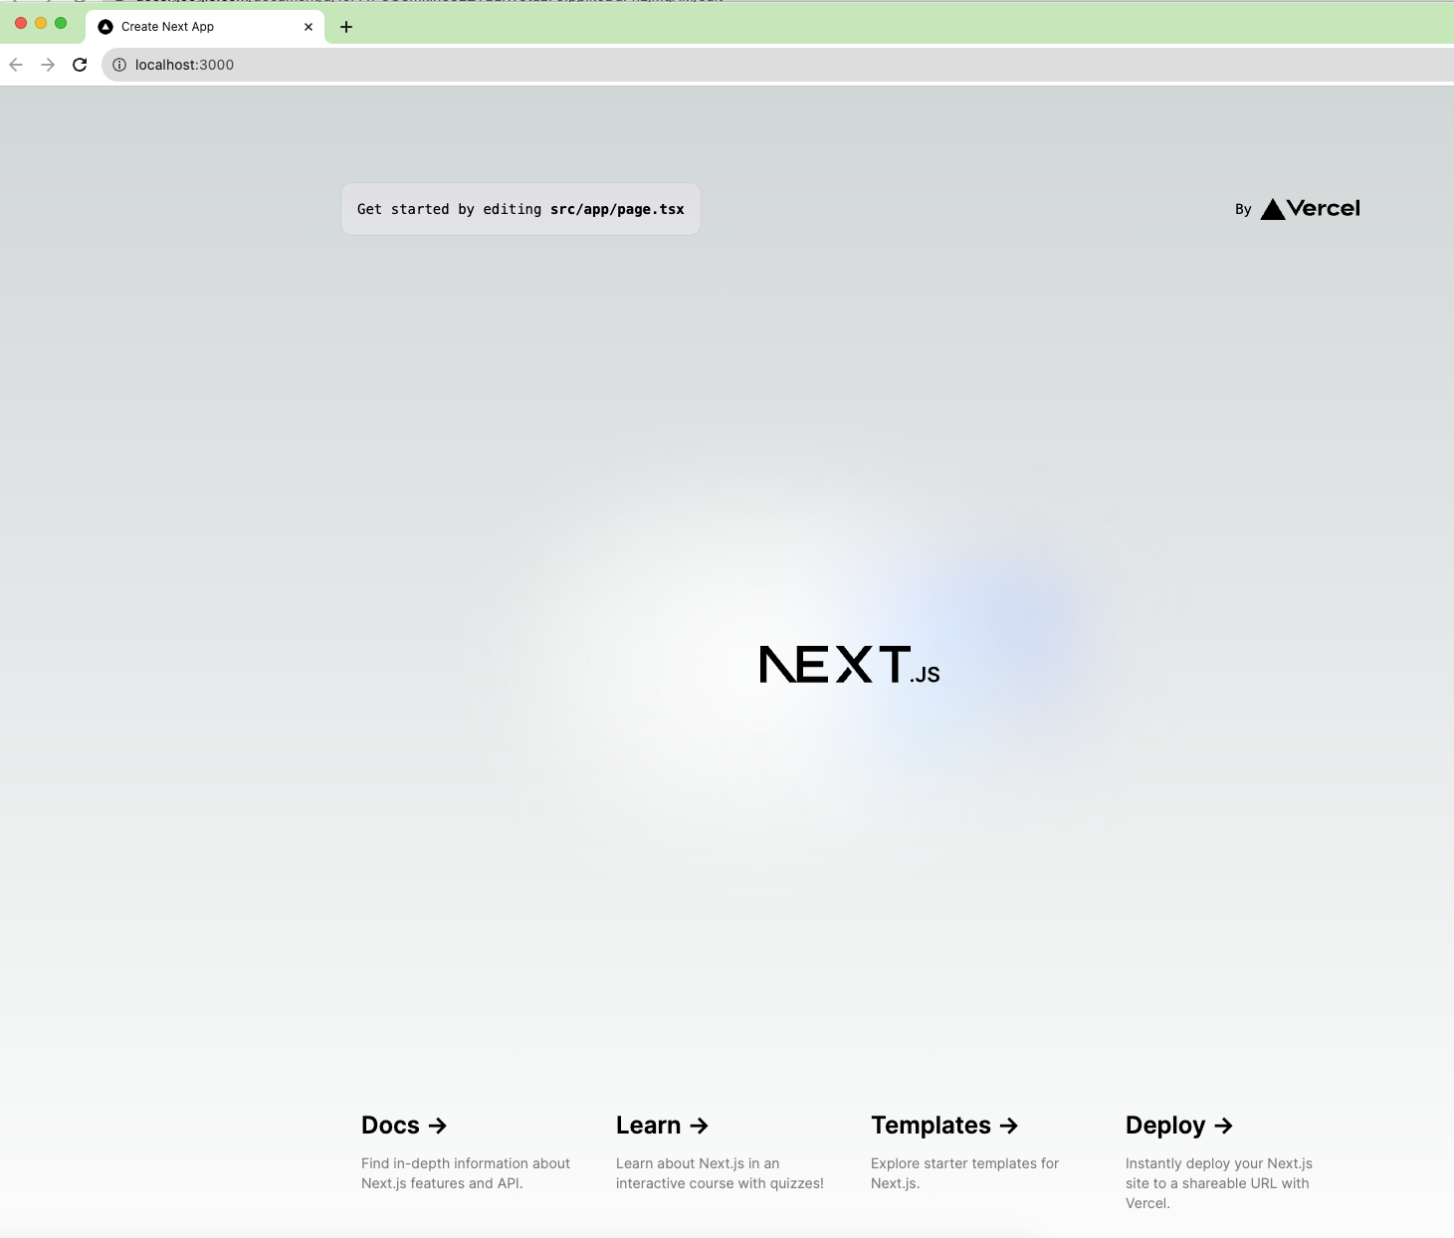Click the Next.js logo
The image size is (1454, 1238).
coord(850,665)
